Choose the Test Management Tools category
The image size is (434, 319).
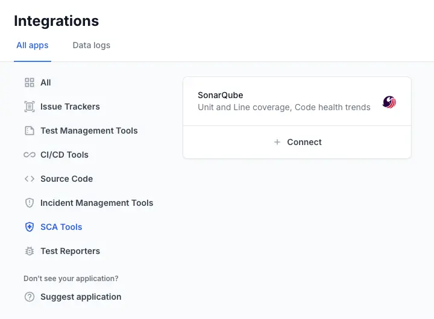tap(89, 131)
